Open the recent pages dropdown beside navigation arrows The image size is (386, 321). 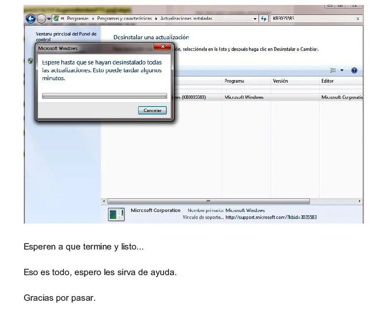pos(49,19)
